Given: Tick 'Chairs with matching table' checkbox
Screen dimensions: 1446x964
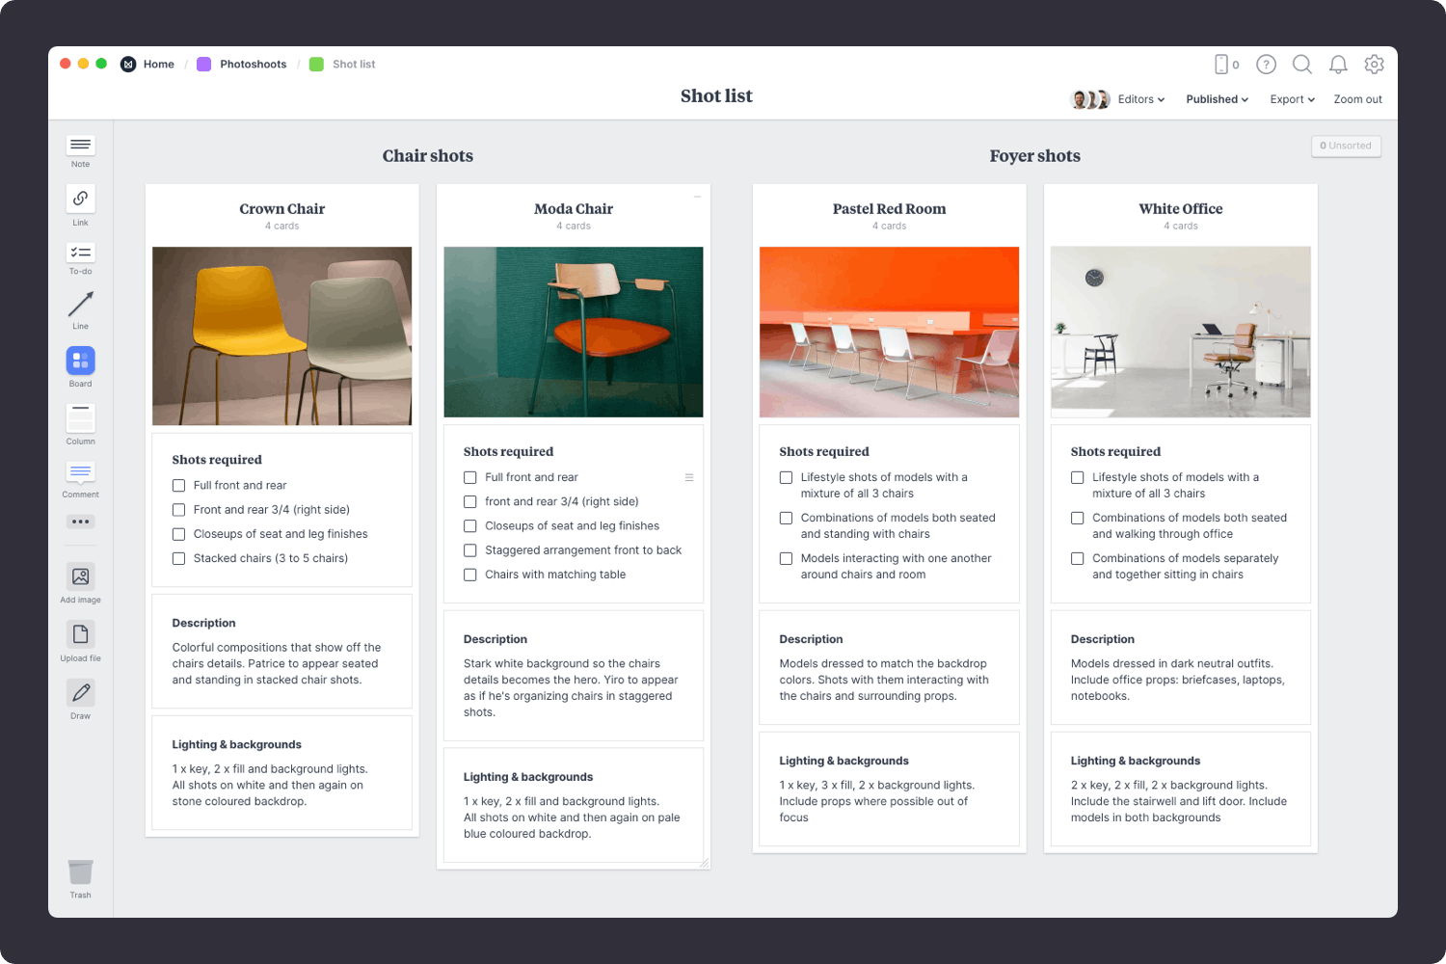Looking at the screenshot, I should click(x=470, y=575).
